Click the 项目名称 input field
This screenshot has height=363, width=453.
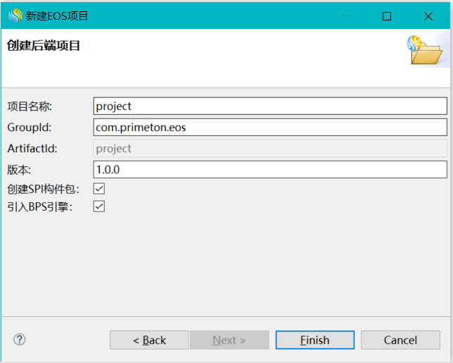pyautogui.click(x=270, y=106)
